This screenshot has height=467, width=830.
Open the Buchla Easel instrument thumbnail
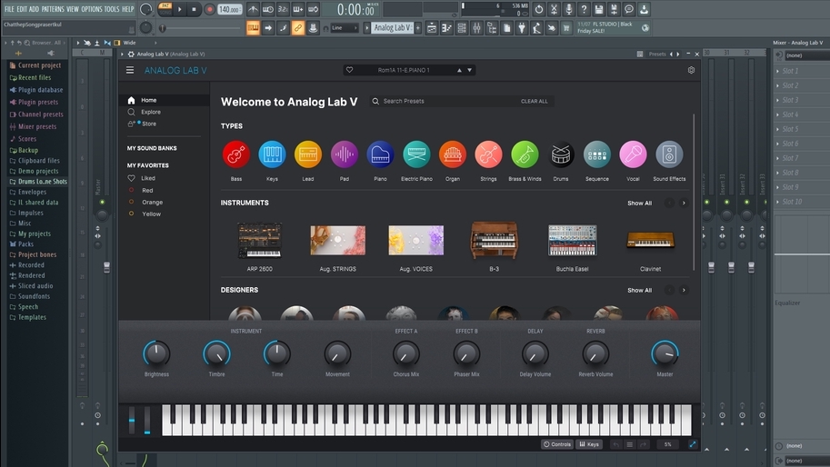(x=572, y=241)
